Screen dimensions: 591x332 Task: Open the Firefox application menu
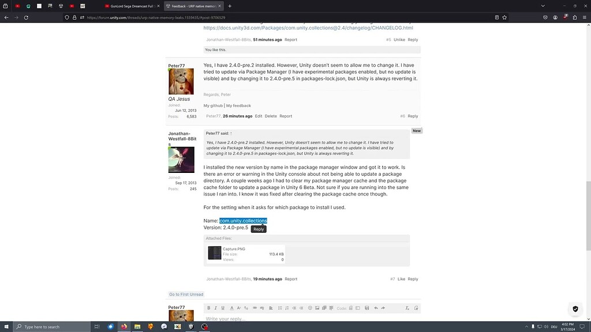coord(584,17)
